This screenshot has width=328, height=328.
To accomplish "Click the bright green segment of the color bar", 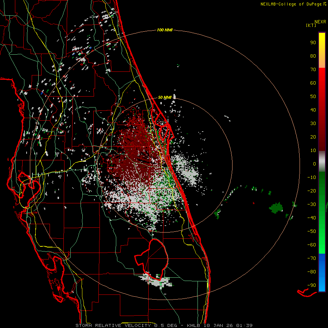I will pos(322,212).
